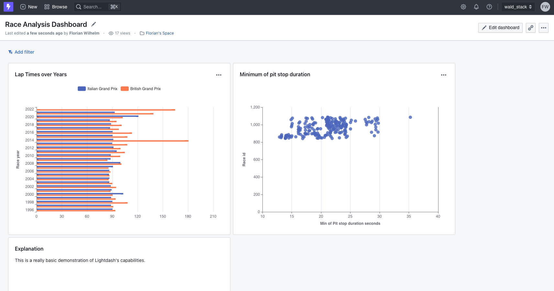The image size is (554, 291).
Task: Select the Italian Grand Prix blue color swatch
Action: point(81,88)
